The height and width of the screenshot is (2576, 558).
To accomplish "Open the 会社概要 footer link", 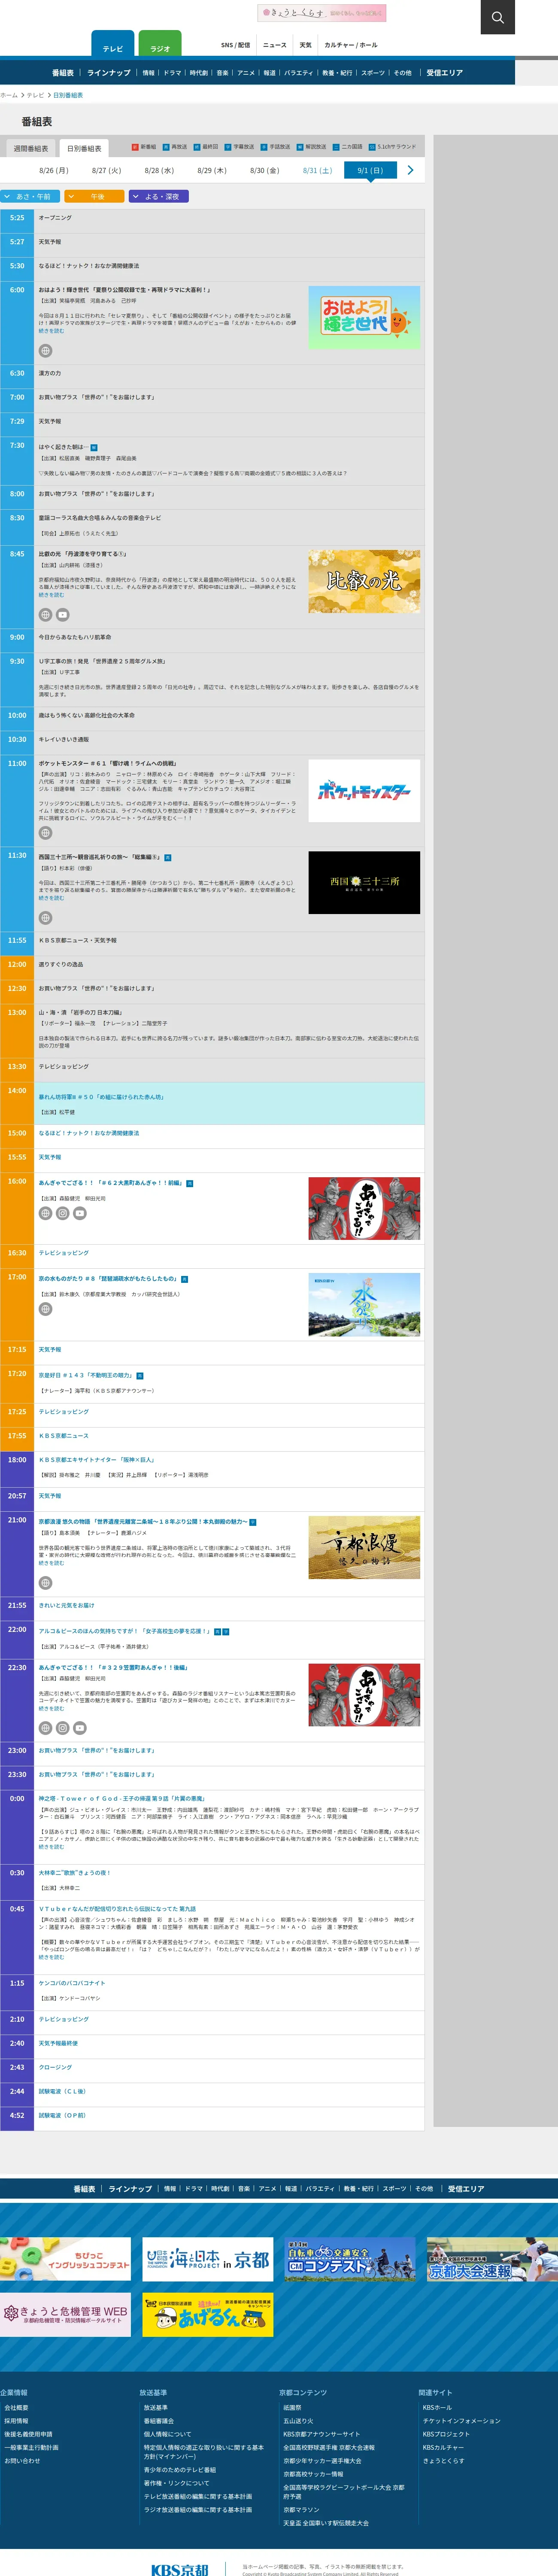I will 16,2408.
